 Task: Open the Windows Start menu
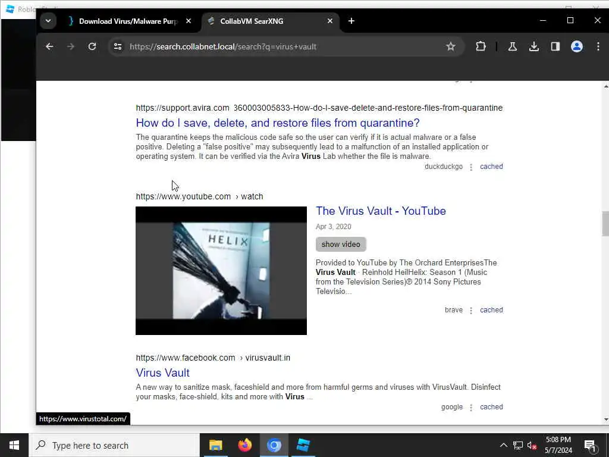[x=14, y=445]
